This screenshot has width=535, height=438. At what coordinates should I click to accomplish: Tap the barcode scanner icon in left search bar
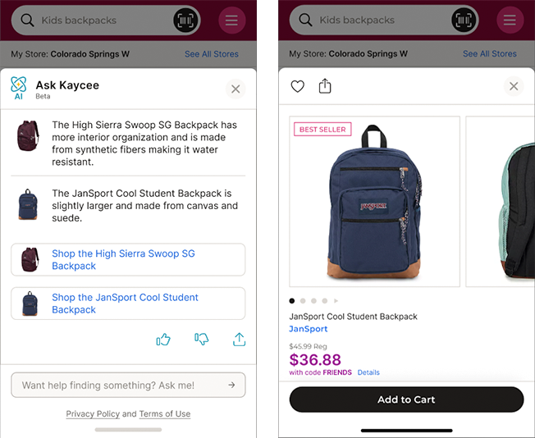click(187, 20)
